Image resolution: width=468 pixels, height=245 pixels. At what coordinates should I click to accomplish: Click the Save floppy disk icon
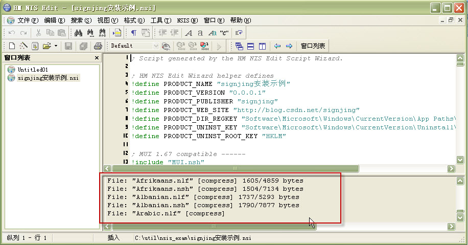coord(68,46)
